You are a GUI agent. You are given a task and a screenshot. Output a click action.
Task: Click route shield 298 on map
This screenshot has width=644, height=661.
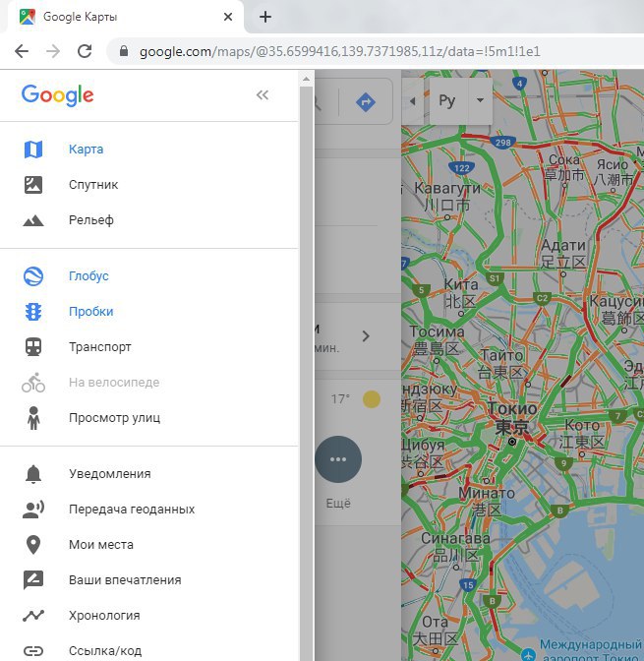(x=502, y=143)
